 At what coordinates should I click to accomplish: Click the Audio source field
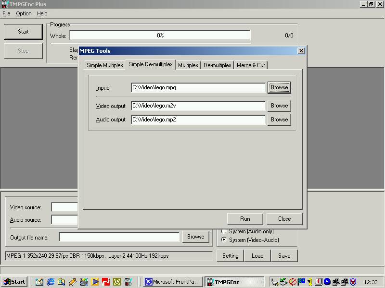[x=64, y=220]
